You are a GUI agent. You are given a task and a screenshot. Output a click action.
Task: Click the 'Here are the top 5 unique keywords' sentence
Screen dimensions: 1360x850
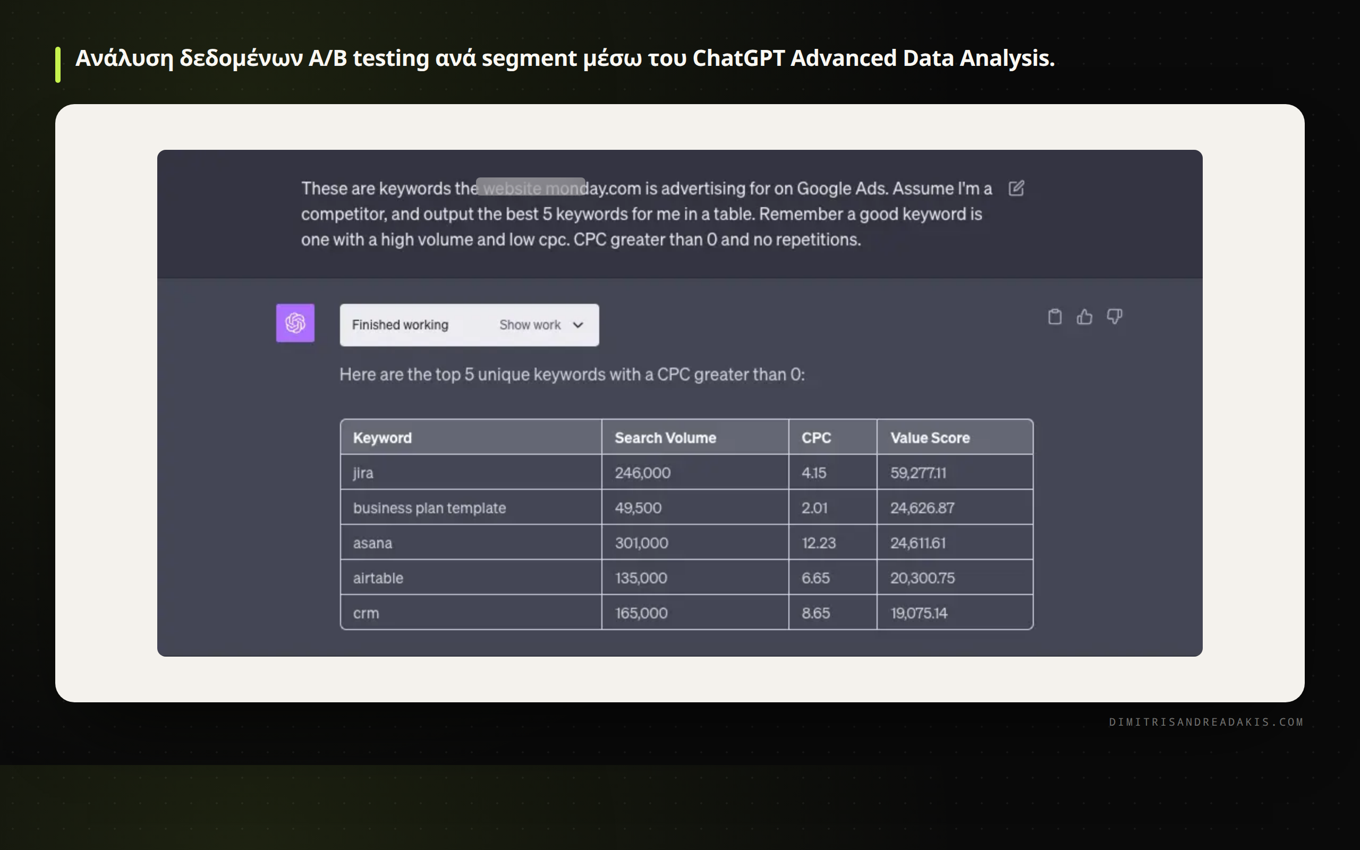tap(572, 375)
